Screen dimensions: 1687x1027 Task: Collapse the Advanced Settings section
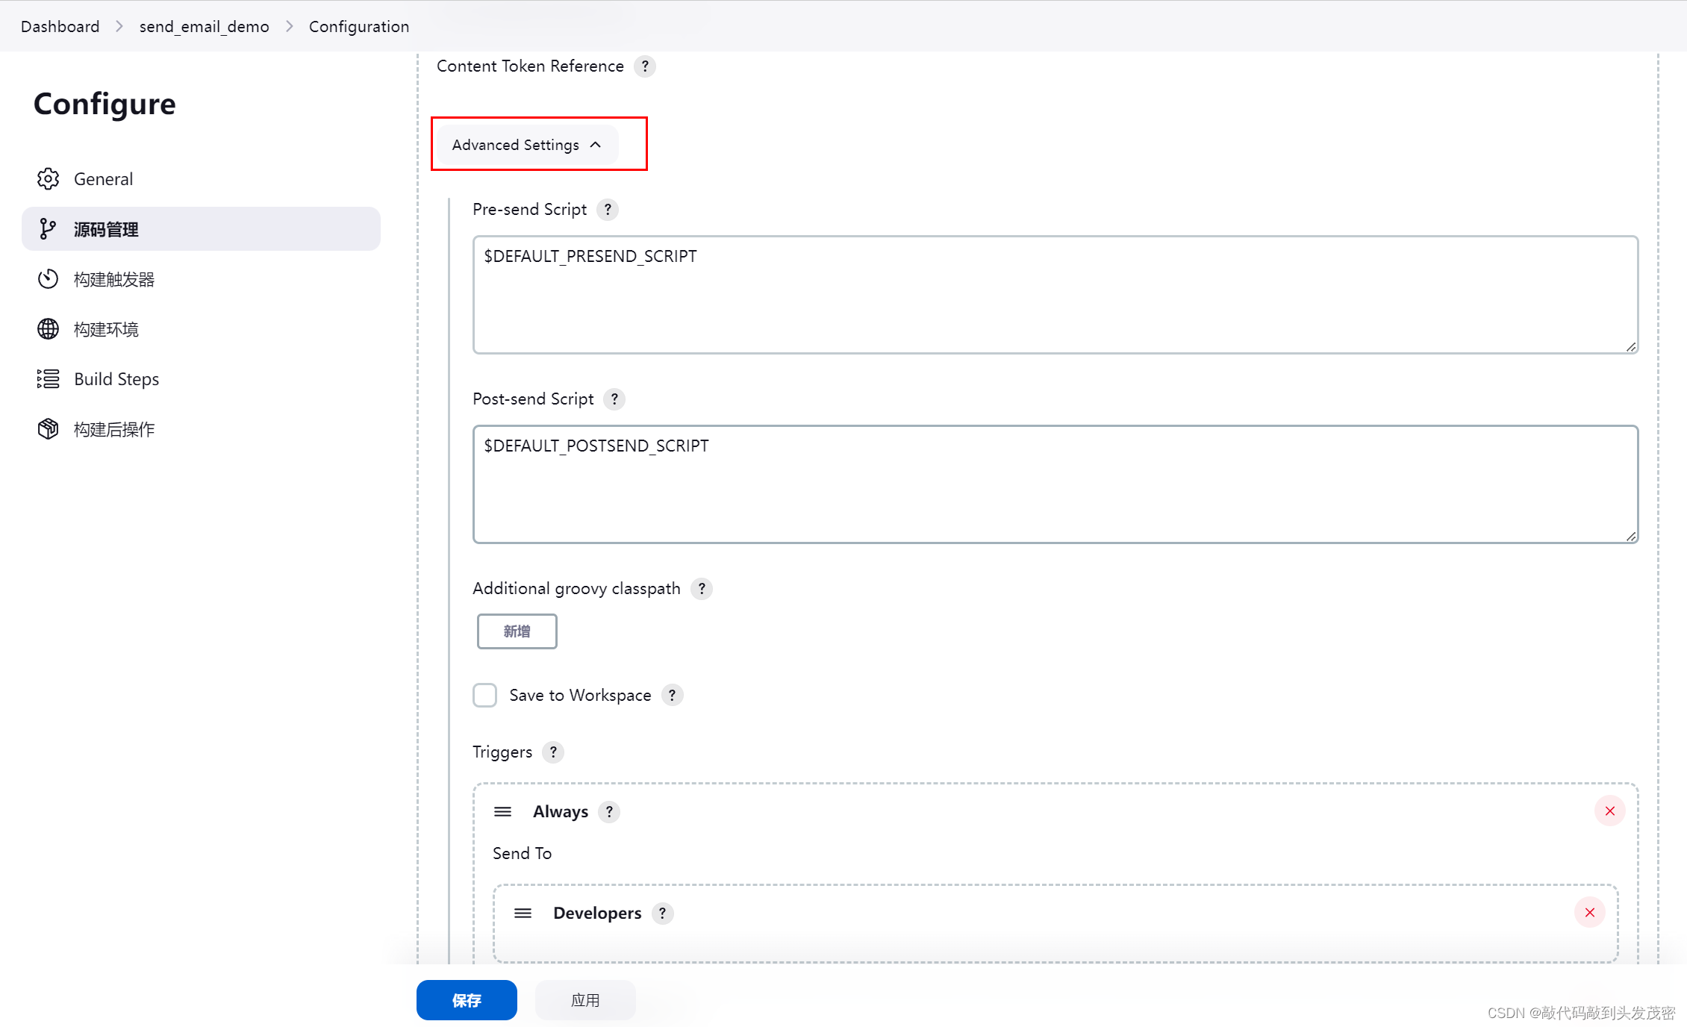[x=527, y=145]
